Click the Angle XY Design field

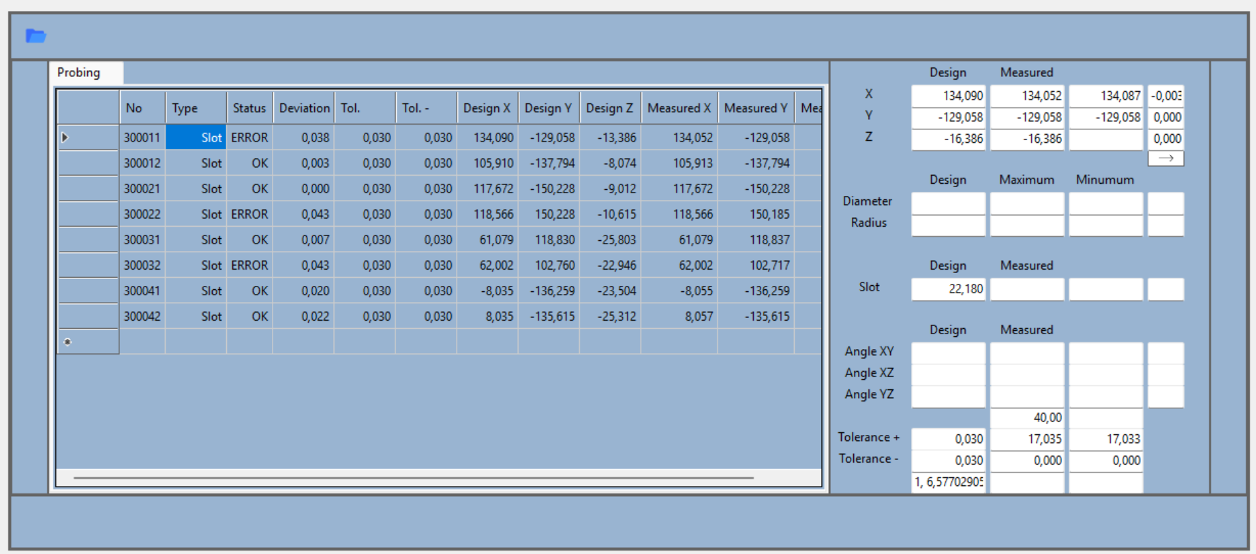(x=948, y=353)
